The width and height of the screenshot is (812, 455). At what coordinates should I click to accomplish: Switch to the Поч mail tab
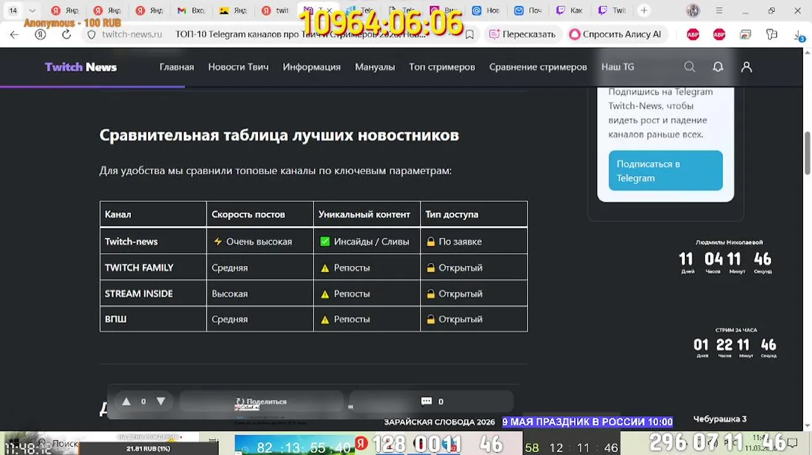tap(527, 10)
